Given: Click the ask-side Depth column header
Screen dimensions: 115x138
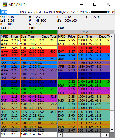Looking at the screenshot, I should point(103,36).
